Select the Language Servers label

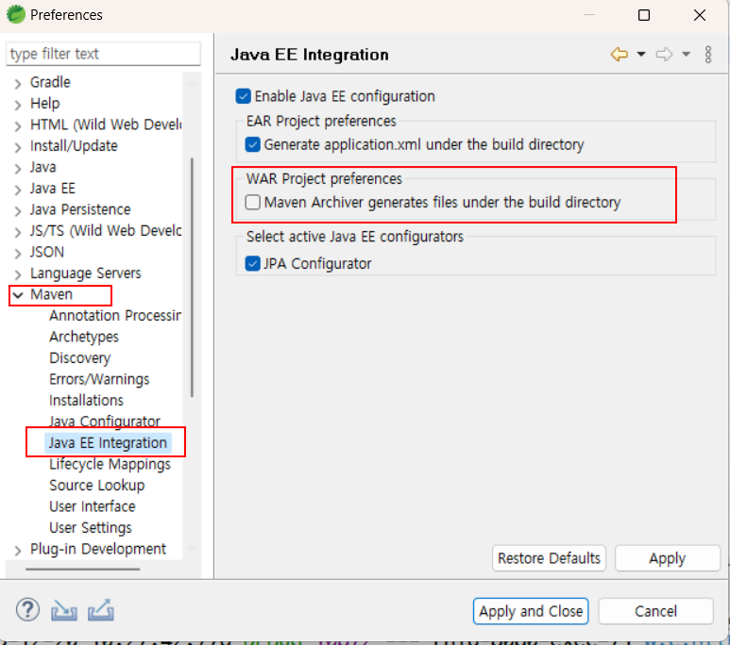pyautogui.click(x=85, y=273)
